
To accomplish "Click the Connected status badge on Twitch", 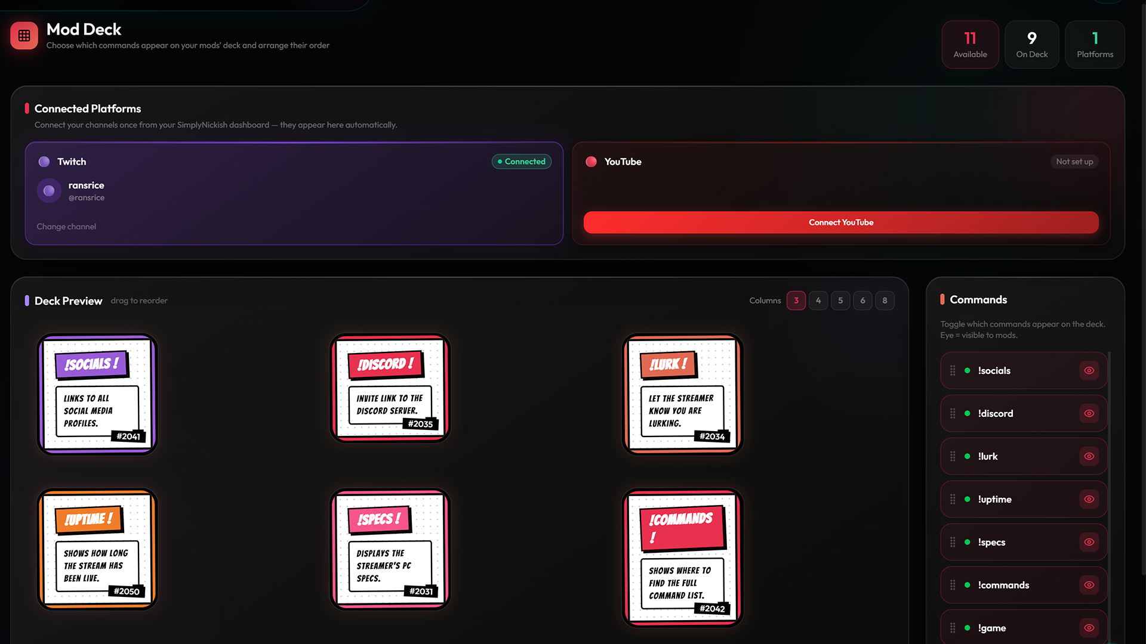I will [x=522, y=162].
